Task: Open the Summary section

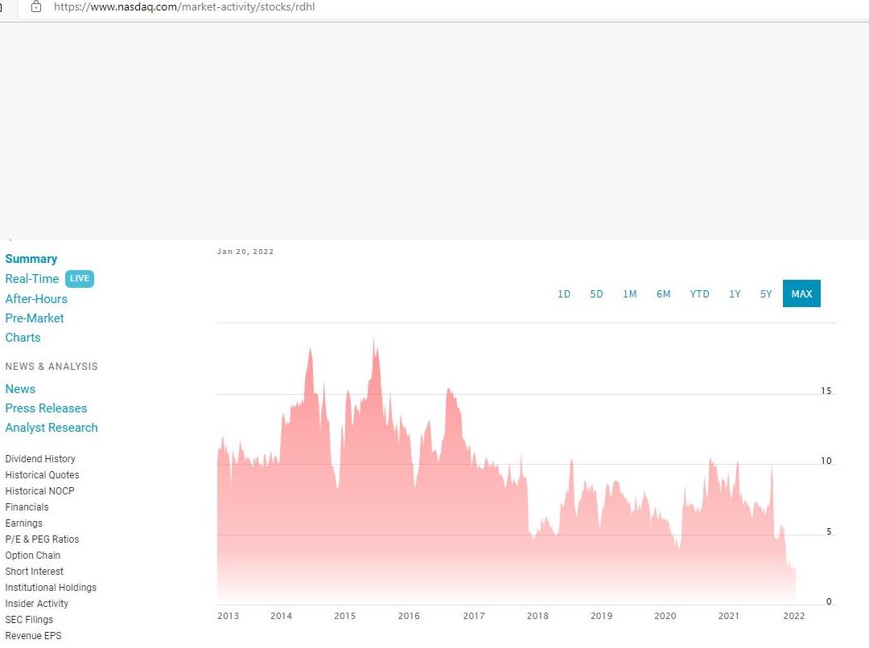Action: point(31,258)
